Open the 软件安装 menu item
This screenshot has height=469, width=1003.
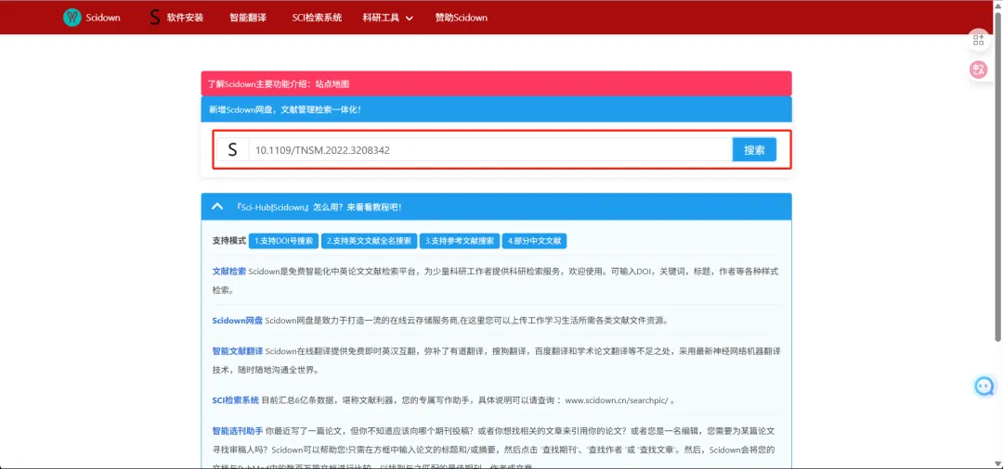point(186,18)
